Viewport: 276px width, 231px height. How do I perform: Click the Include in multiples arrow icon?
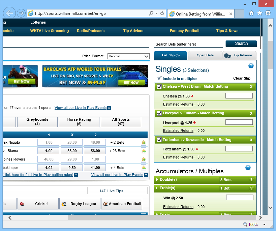159,78
